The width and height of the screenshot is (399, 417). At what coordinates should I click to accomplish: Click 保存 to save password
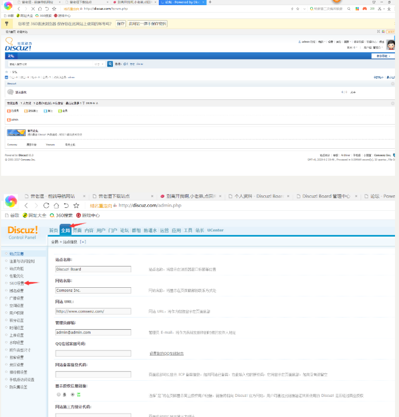tap(120, 24)
